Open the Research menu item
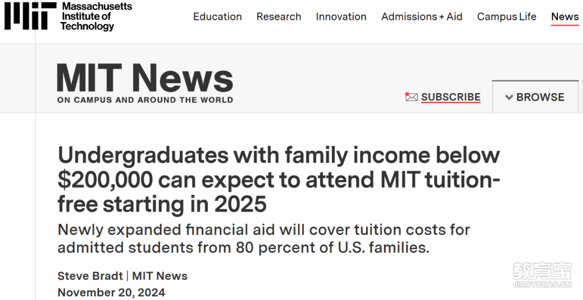This screenshot has height=300, width=583. point(279,17)
